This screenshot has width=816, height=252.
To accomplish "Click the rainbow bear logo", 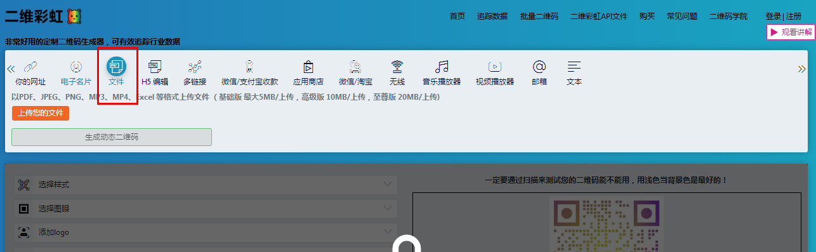I will [74, 17].
